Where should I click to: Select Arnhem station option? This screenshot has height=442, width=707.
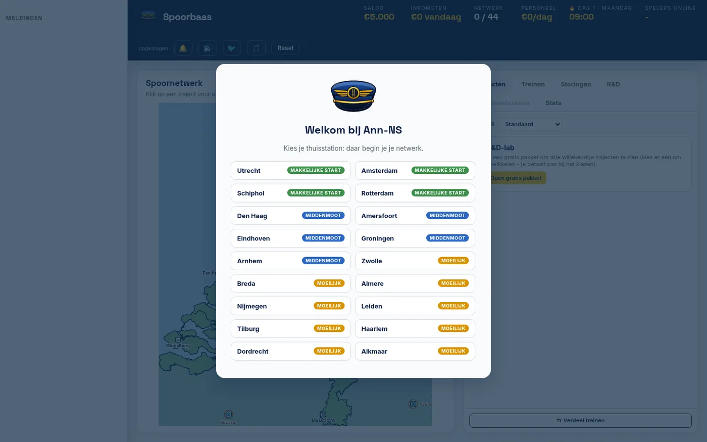tap(291, 261)
